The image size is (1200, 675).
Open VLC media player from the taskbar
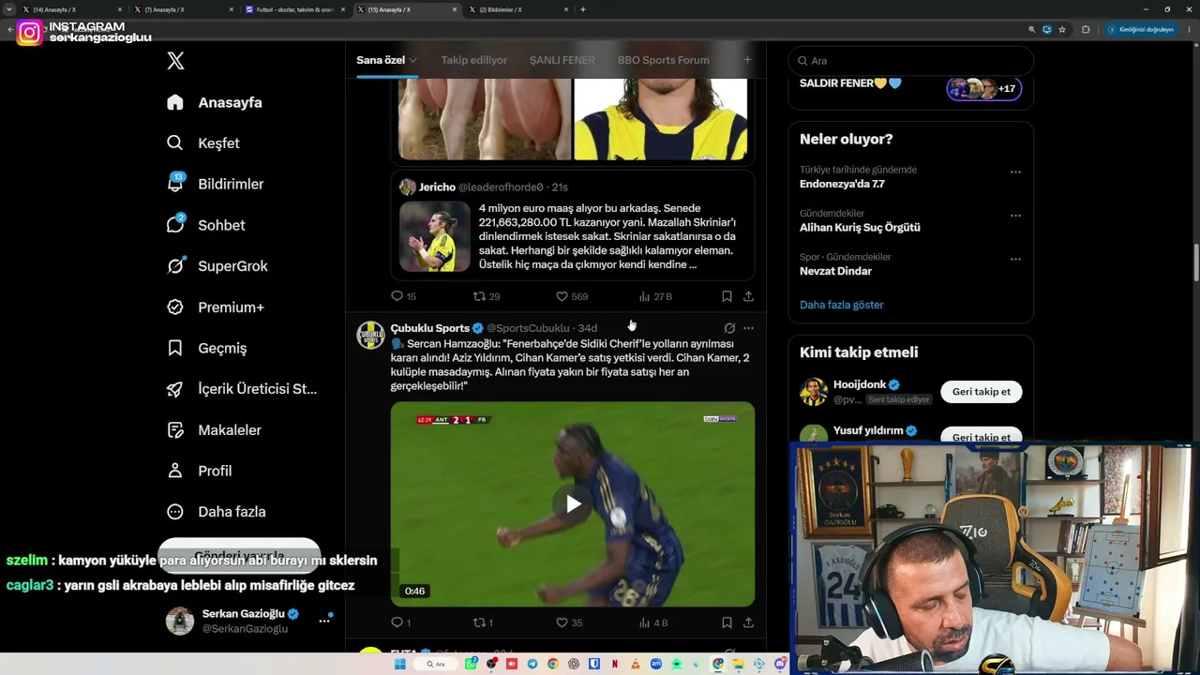coord(635,664)
